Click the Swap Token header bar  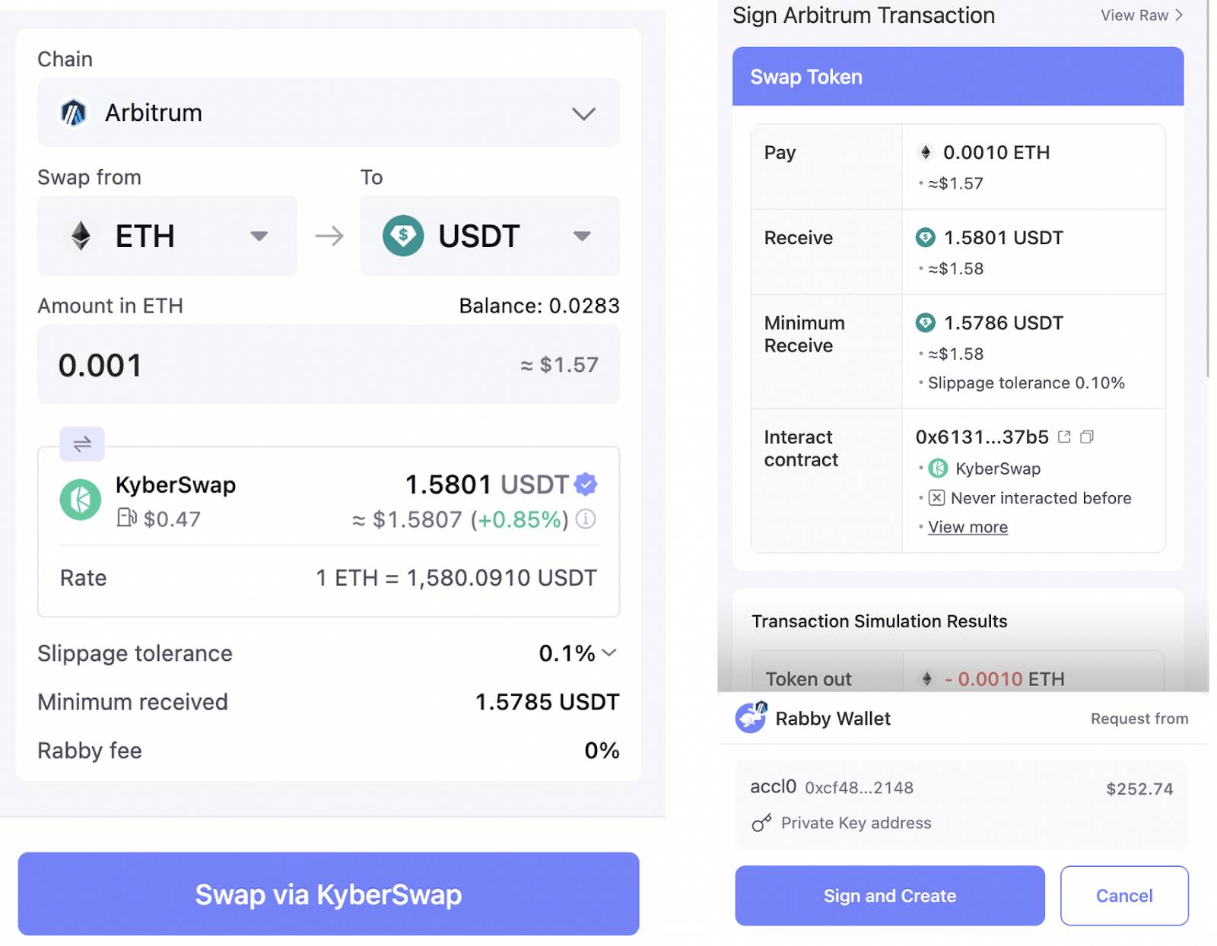(958, 77)
